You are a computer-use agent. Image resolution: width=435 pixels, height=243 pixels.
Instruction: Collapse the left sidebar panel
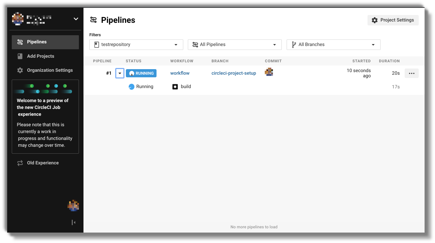73,222
